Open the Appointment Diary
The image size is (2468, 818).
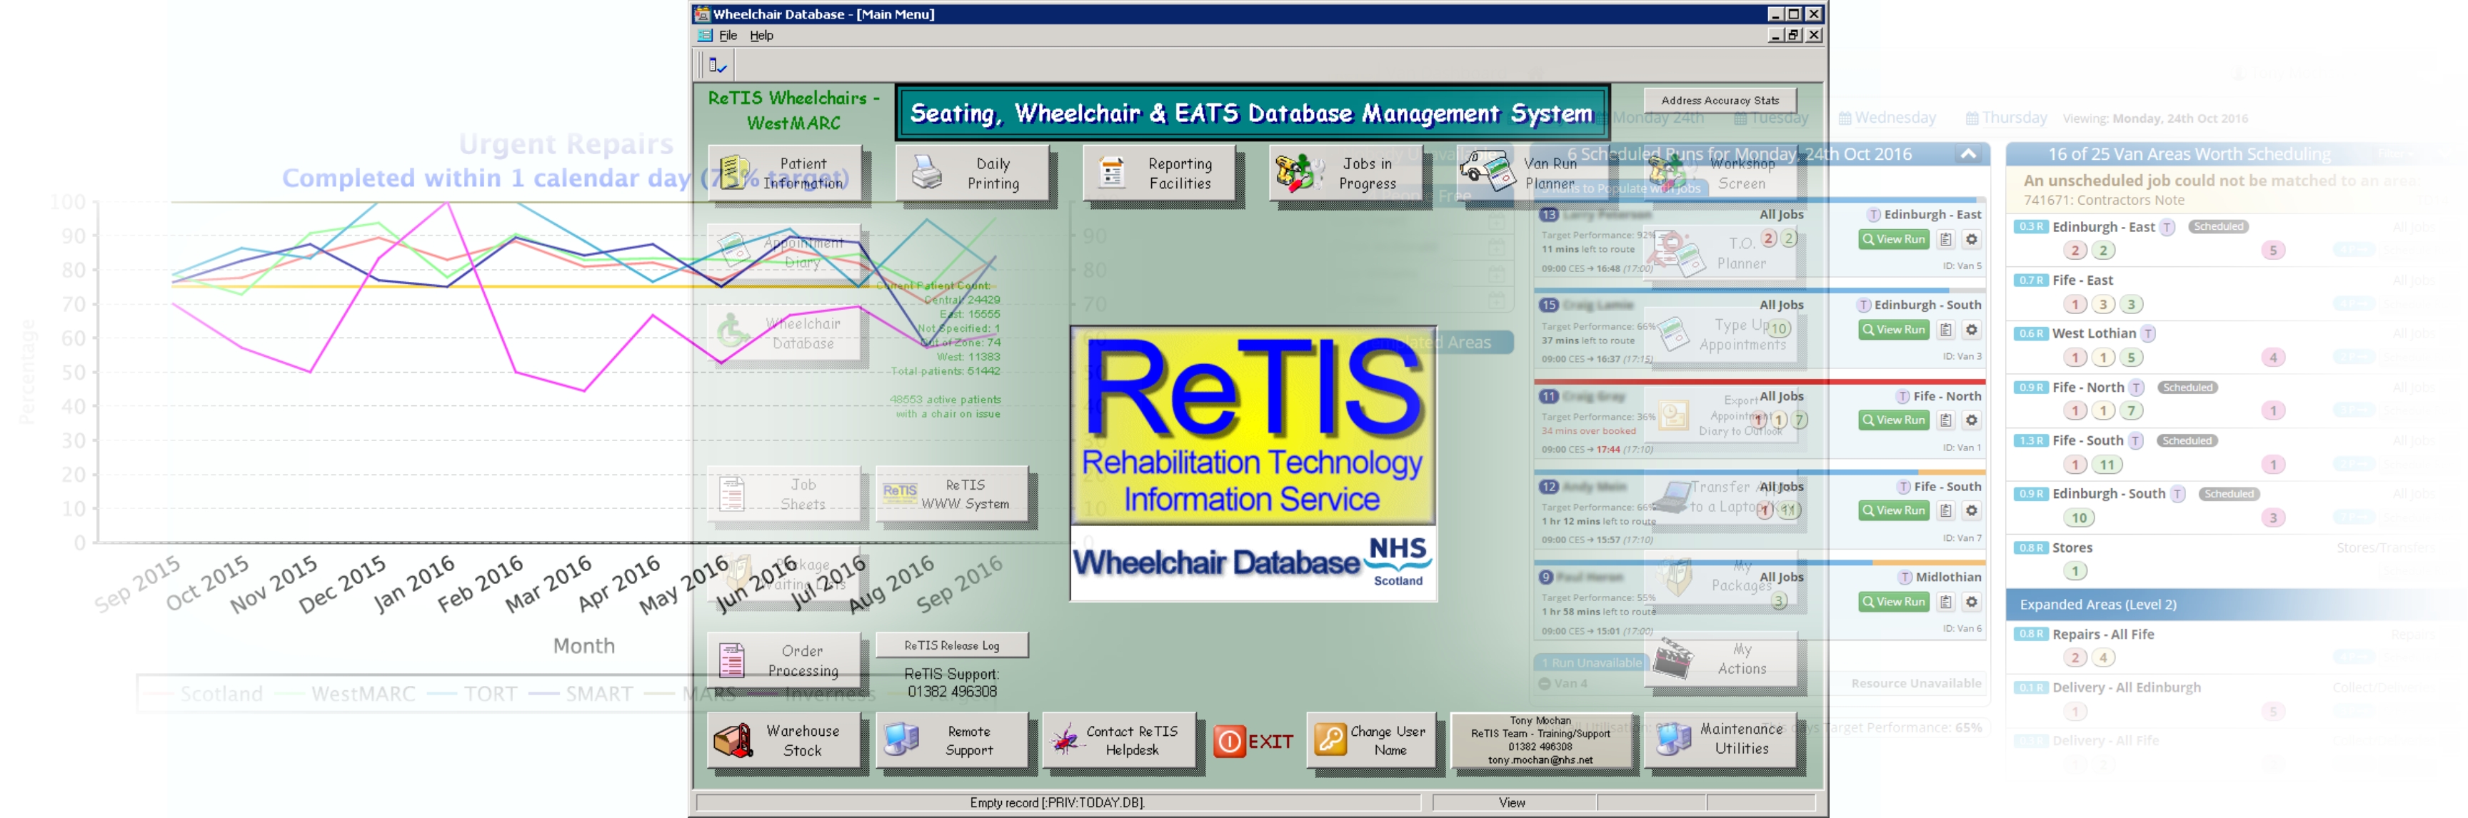783,253
